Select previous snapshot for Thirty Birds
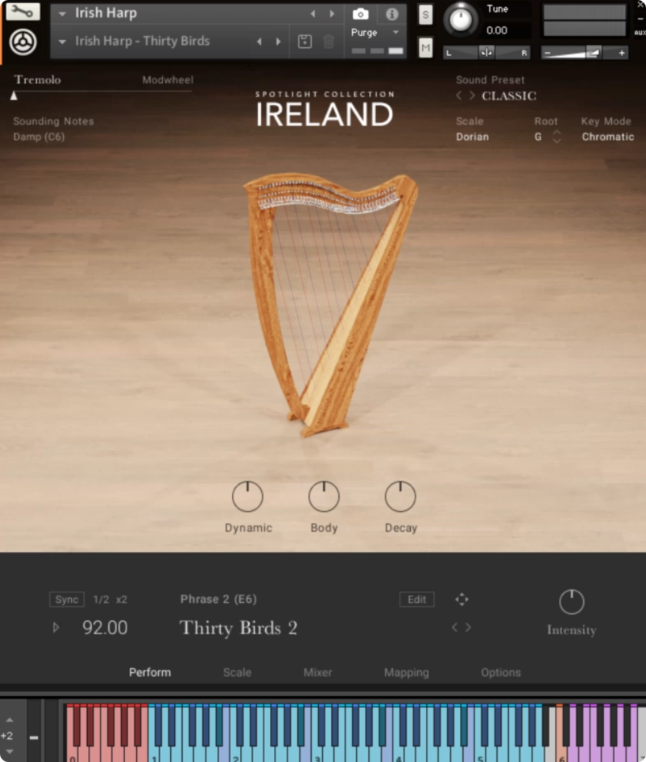 point(259,42)
